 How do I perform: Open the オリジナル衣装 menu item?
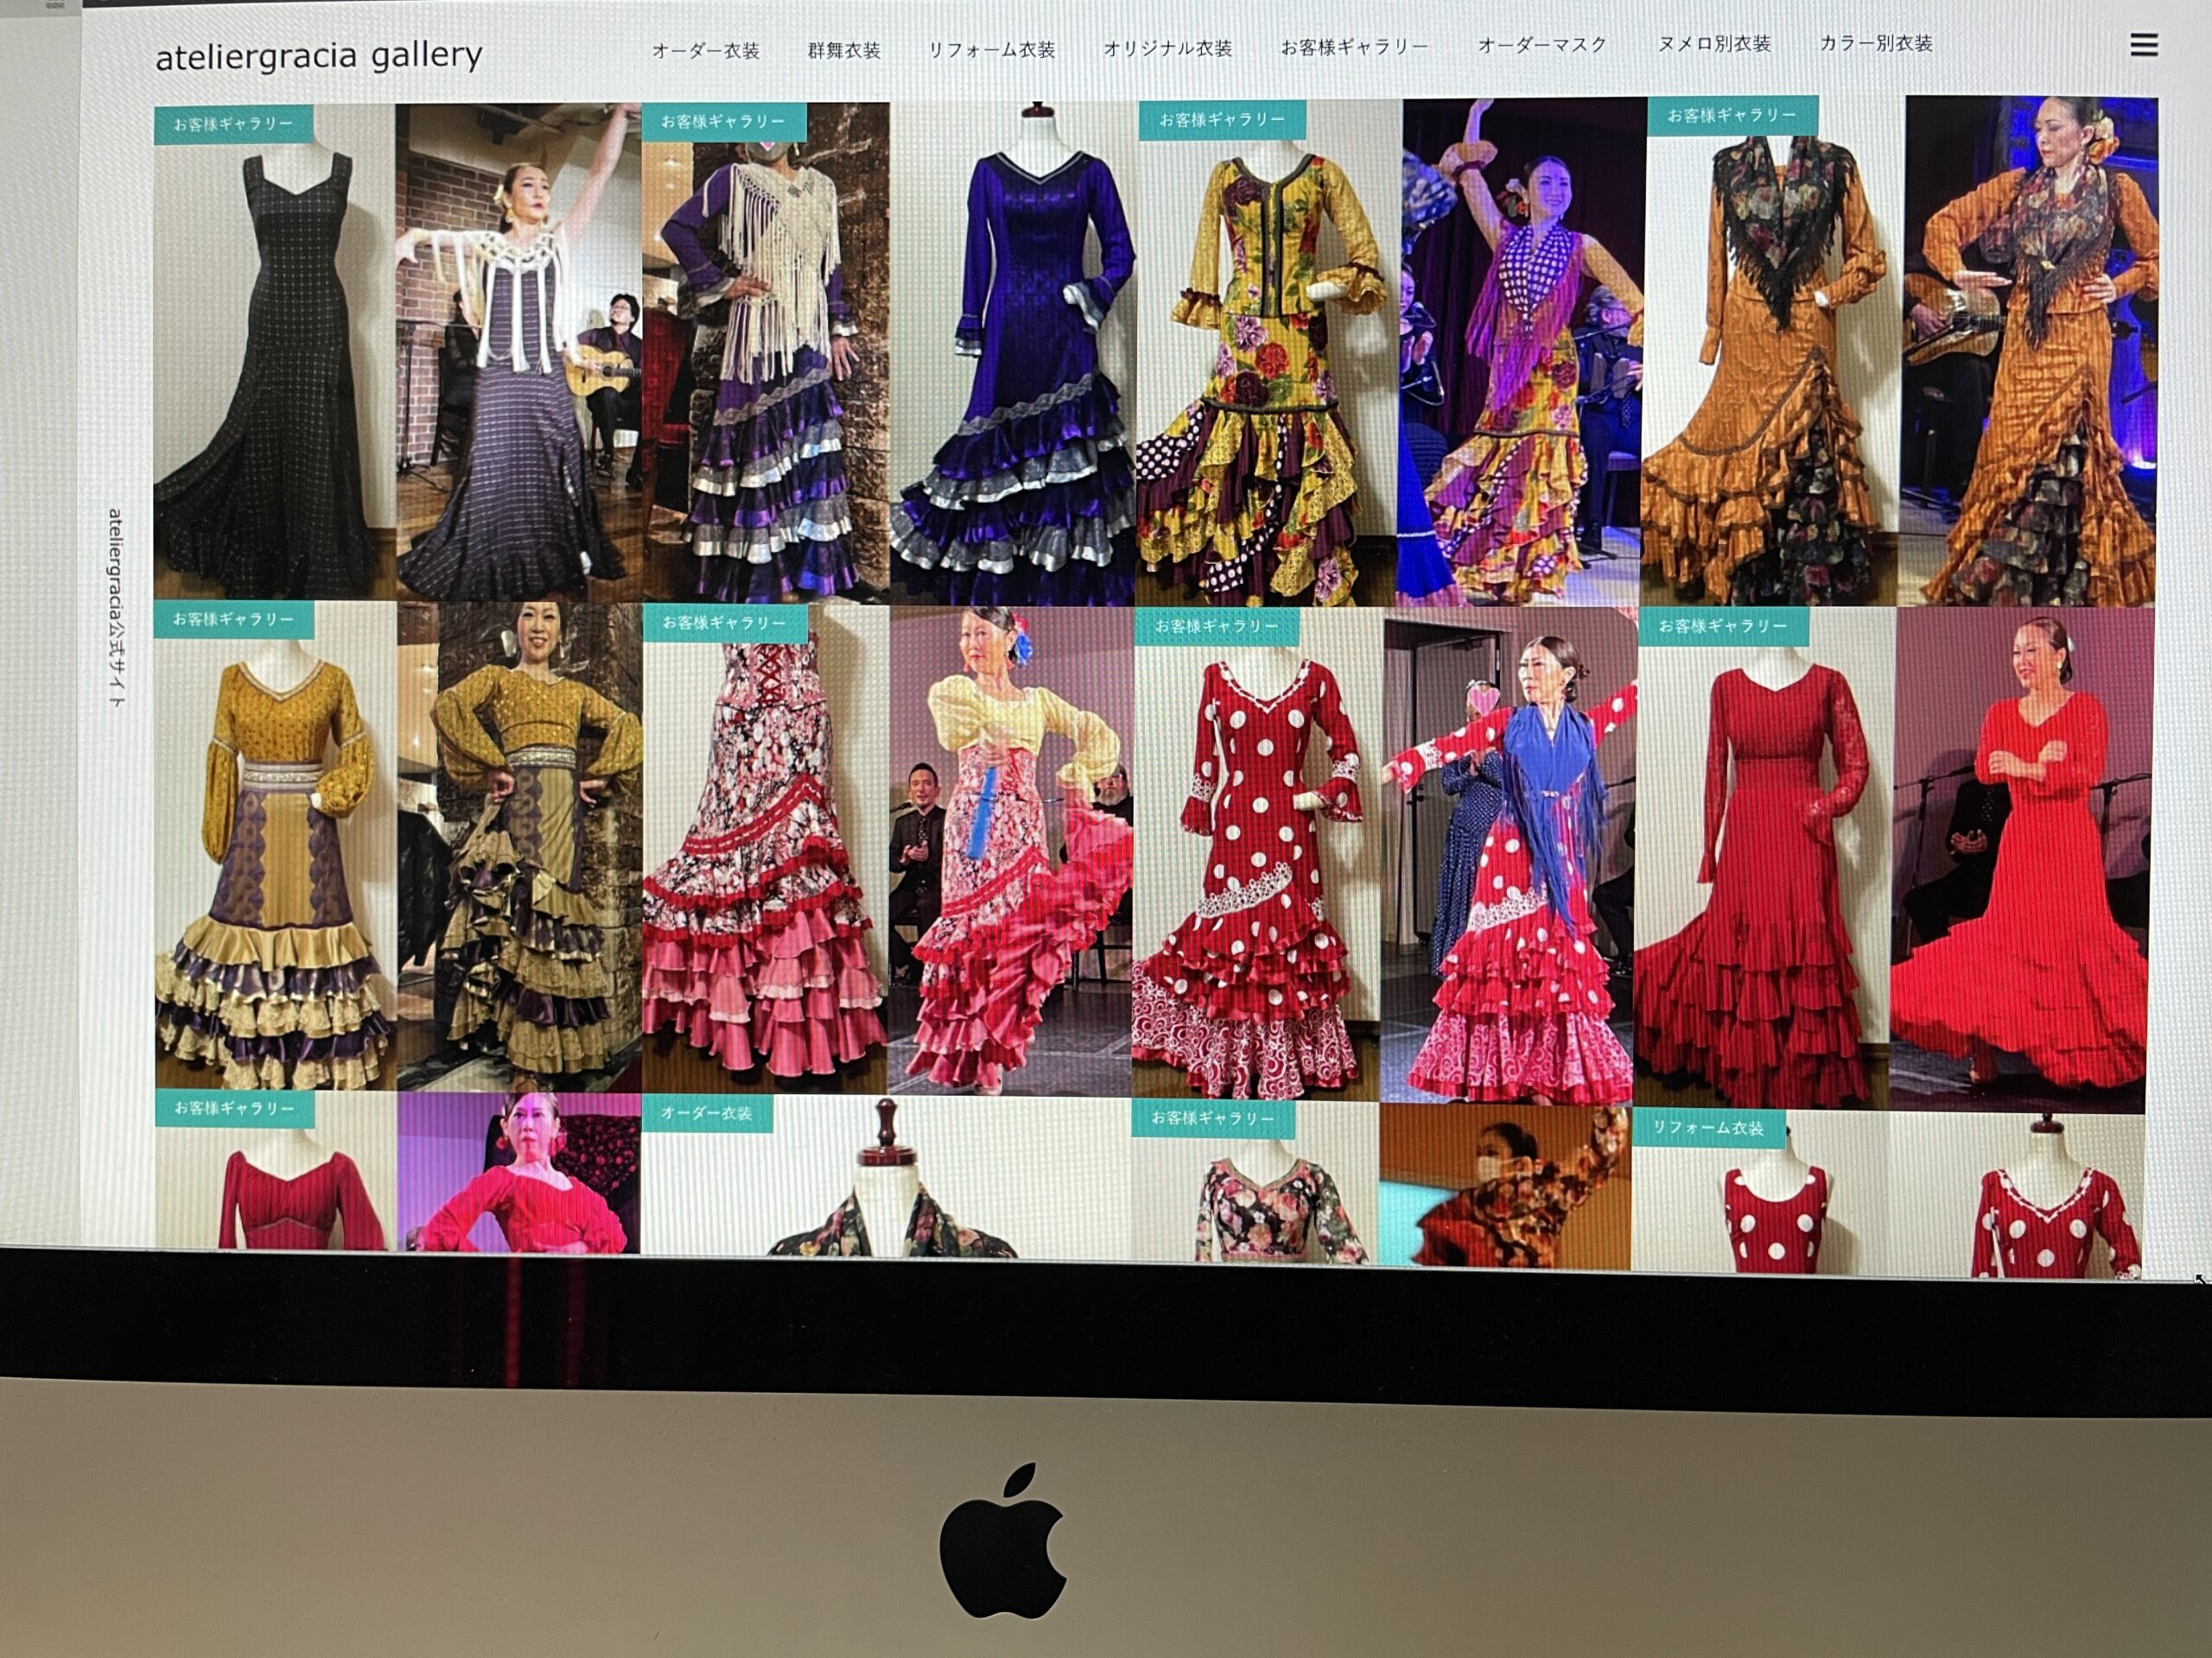pos(1167,48)
